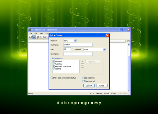Uncheck the PublicKey authentication method
158x114 pixels.
coord(54,64)
